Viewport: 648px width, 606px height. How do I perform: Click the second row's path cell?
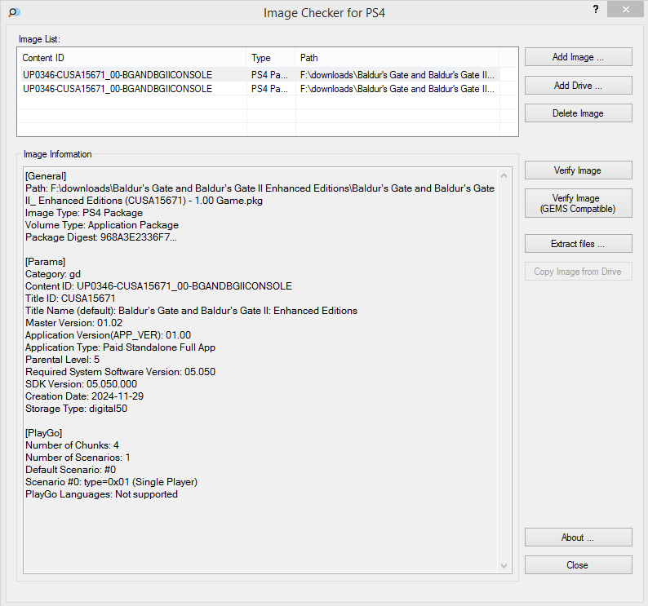397,88
